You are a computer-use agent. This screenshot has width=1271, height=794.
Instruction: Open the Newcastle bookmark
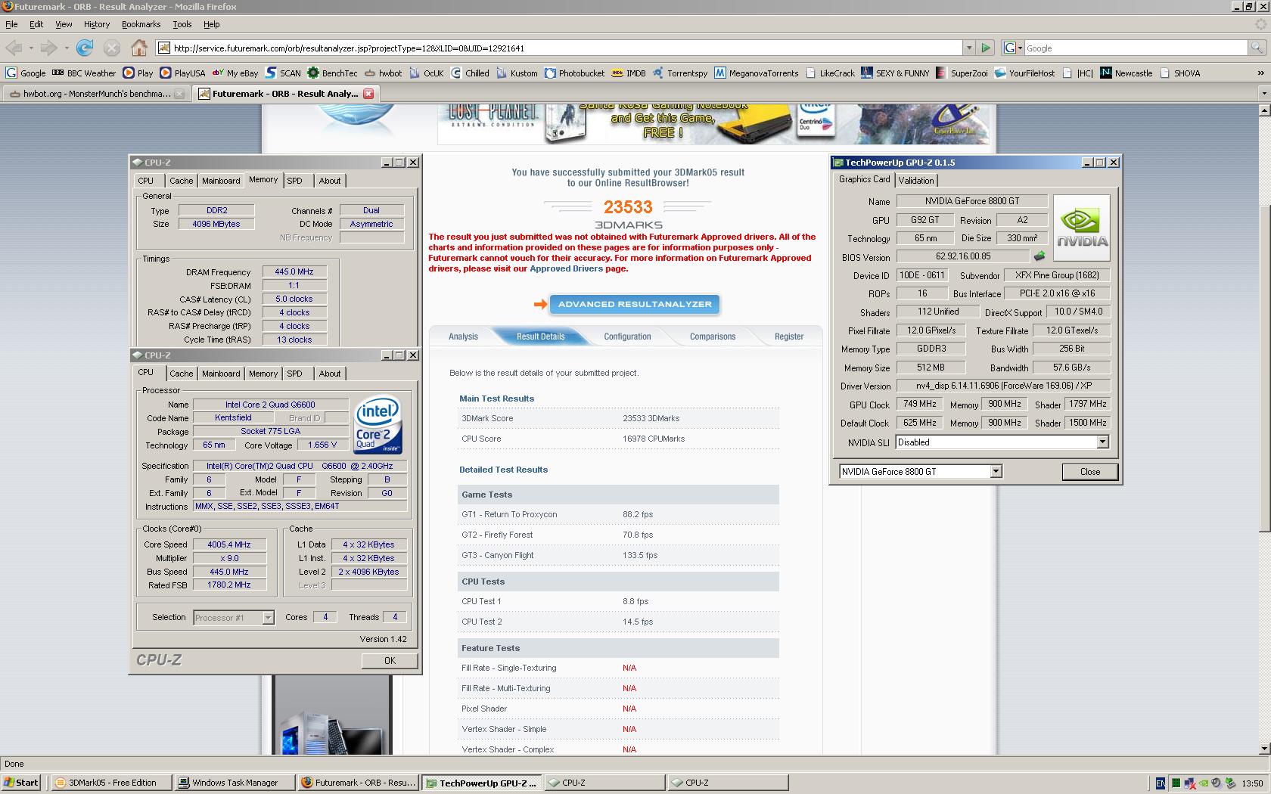[x=1126, y=73]
